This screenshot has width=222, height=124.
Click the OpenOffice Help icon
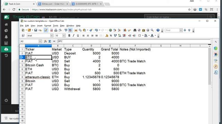[158, 30]
